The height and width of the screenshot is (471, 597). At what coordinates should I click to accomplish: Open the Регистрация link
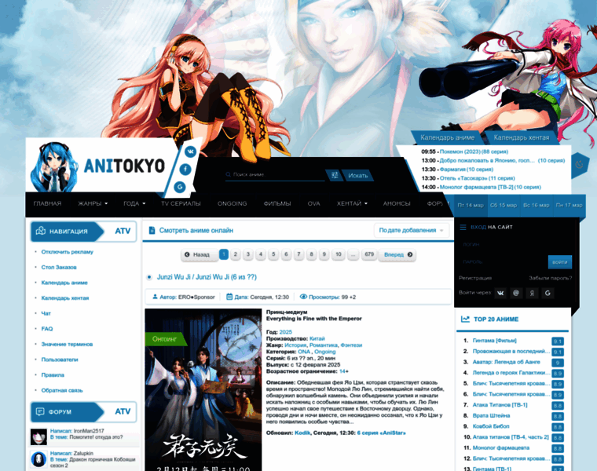[x=475, y=278]
